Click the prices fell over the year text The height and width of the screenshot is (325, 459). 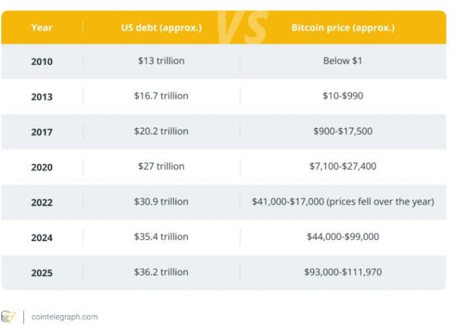point(384,201)
